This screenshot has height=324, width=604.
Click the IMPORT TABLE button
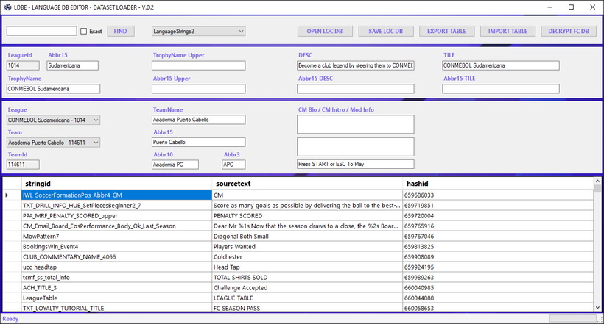point(508,32)
